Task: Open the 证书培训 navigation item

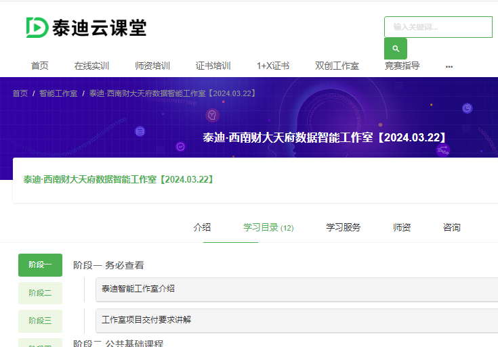Action: [x=213, y=66]
